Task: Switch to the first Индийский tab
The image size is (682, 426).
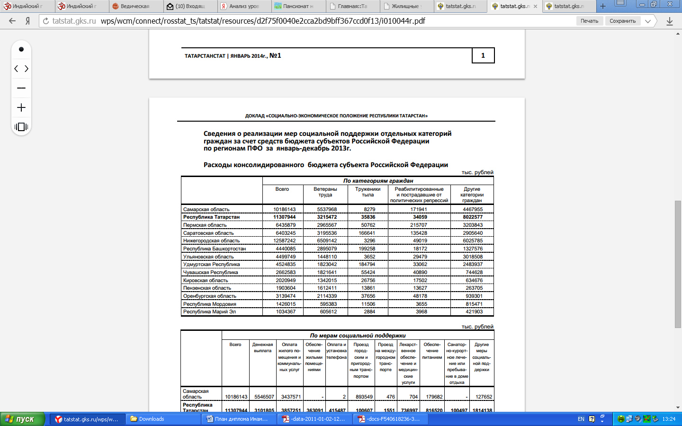Action: (27, 6)
